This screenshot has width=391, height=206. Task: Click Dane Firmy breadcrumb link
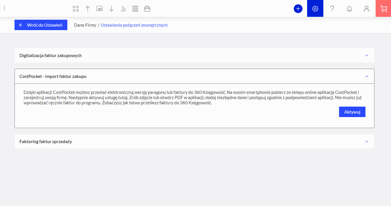tap(85, 25)
